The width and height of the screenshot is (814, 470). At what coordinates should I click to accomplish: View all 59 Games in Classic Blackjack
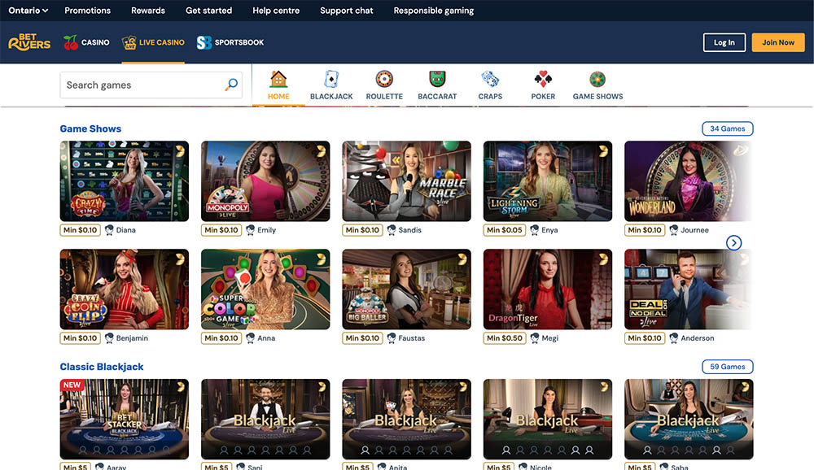point(727,367)
